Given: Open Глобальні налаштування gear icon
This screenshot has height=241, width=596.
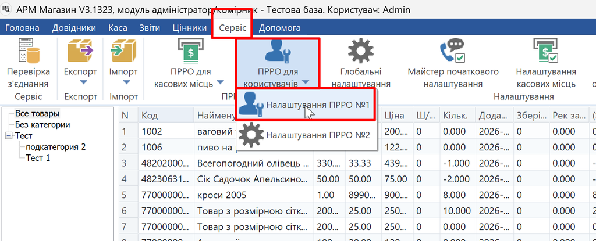Looking at the screenshot, I should click(361, 51).
